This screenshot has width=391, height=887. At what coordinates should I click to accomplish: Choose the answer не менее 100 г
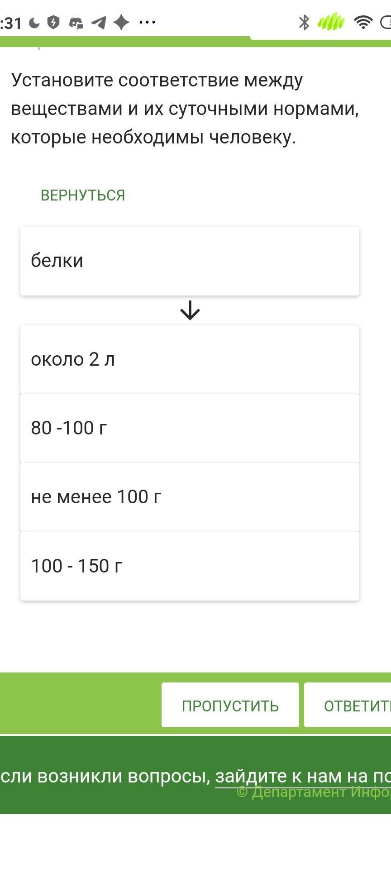(x=190, y=497)
